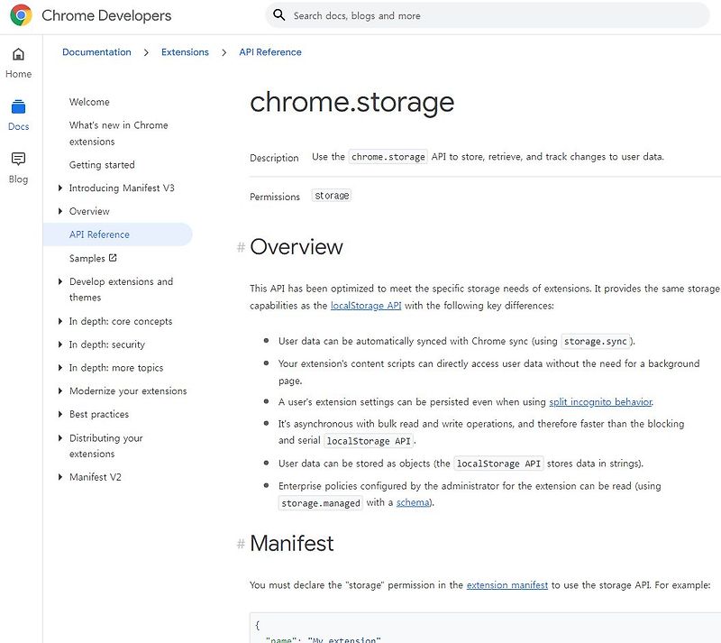The width and height of the screenshot is (721, 643).
Task: Open the Blog from the left rail
Action: [18, 168]
